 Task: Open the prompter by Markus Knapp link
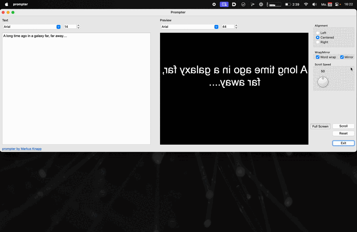point(22,149)
